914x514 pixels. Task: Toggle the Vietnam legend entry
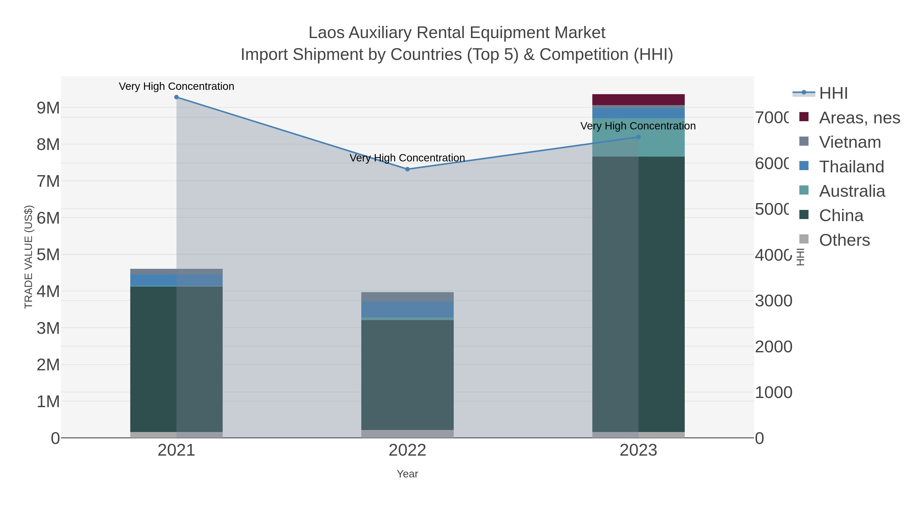840,142
